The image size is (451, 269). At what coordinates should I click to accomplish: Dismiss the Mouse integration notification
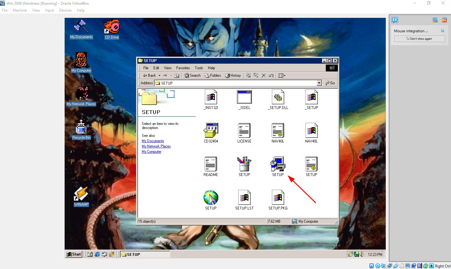coord(443,31)
